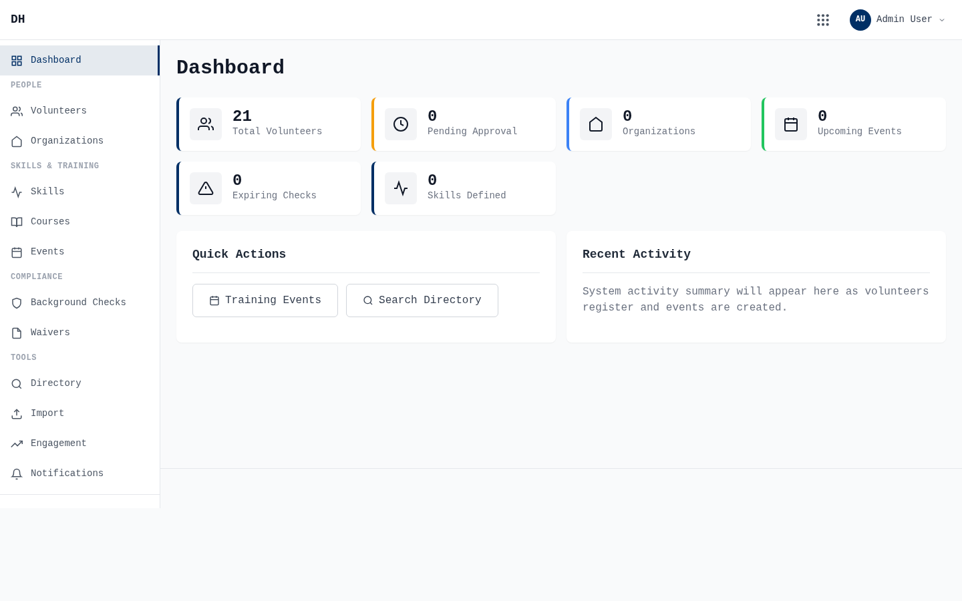The image size is (962, 601).
Task: Select Dashboard in the sidebar
Action: pos(55,60)
